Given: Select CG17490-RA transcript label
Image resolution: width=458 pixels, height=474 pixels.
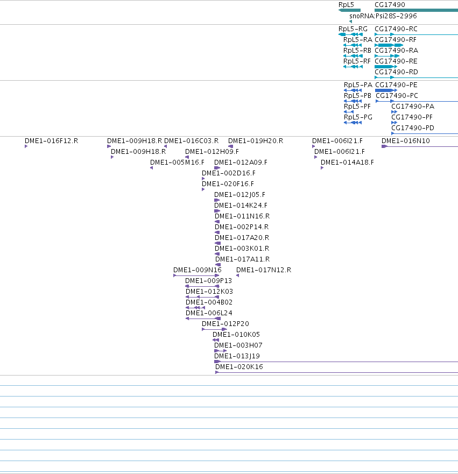Looking at the screenshot, I should 396,51.
